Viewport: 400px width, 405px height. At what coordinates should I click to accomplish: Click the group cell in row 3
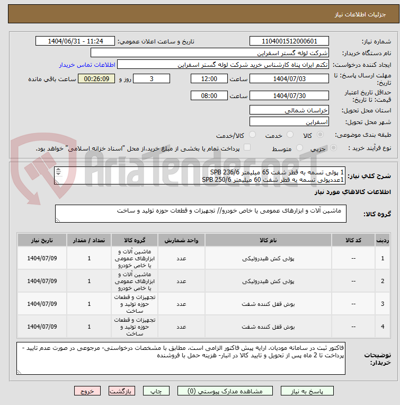pyautogui.click(x=135, y=304)
